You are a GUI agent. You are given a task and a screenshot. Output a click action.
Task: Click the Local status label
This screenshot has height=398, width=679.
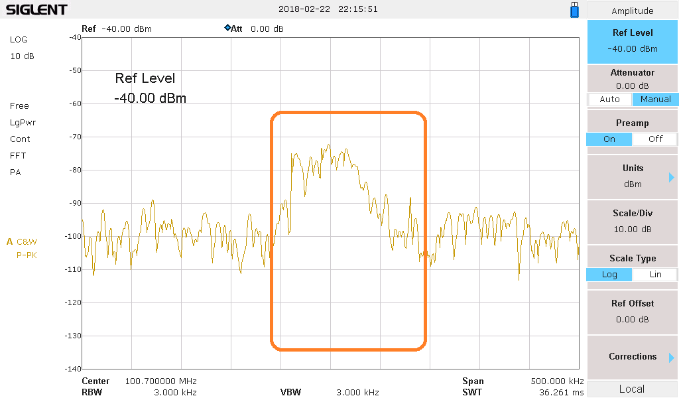[x=632, y=389]
